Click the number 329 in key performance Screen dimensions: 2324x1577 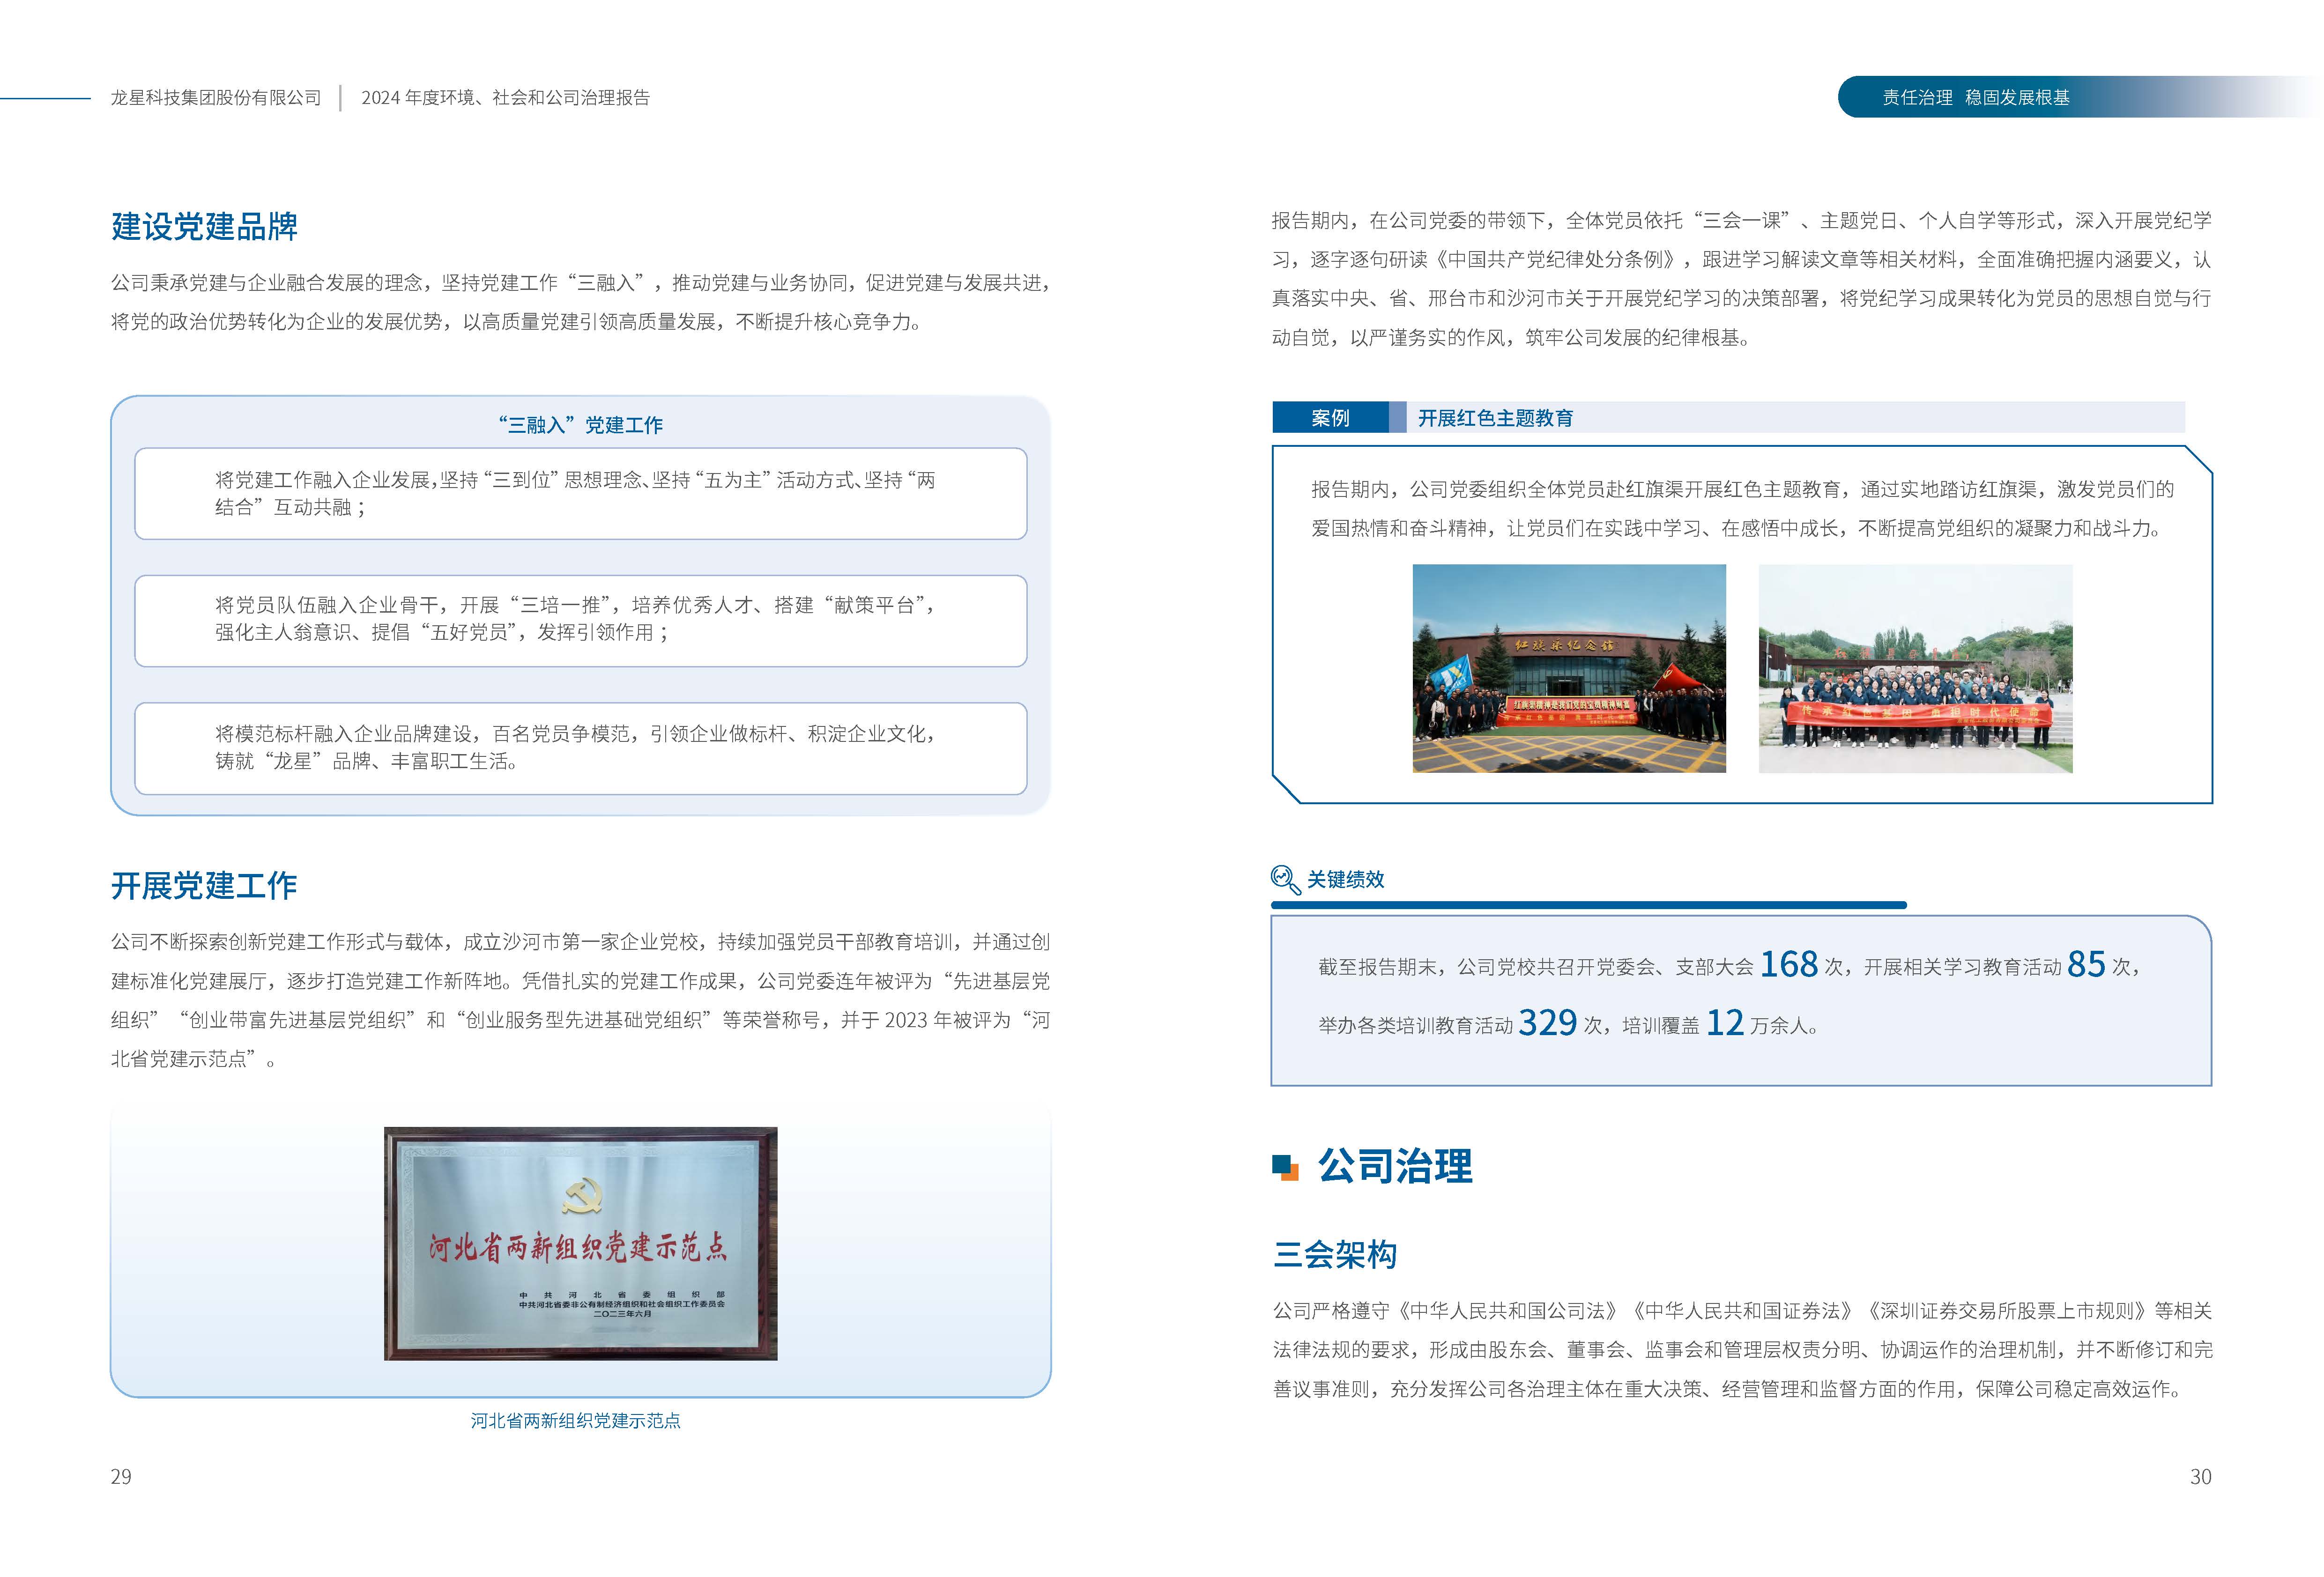[1548, 1023]
